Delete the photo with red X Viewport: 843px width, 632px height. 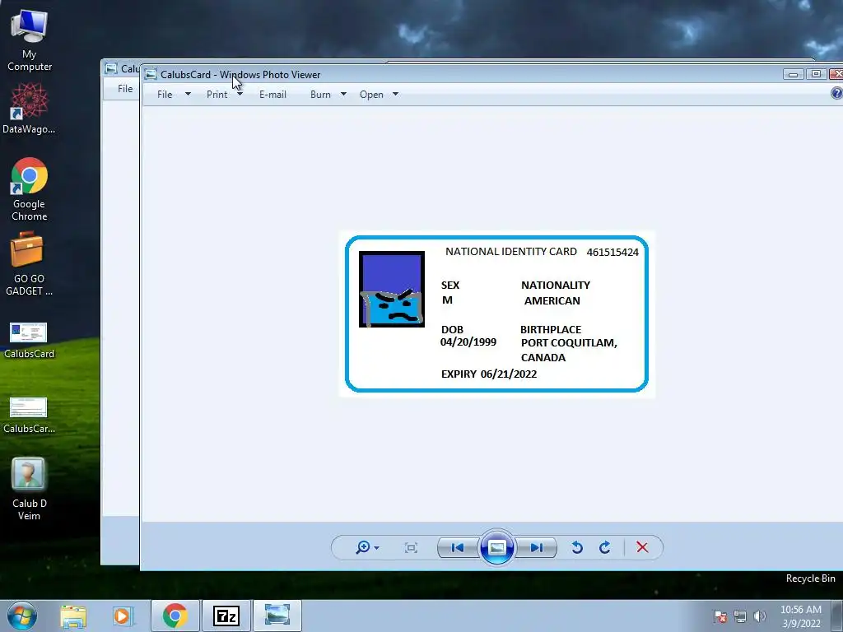tap(642, 547)
